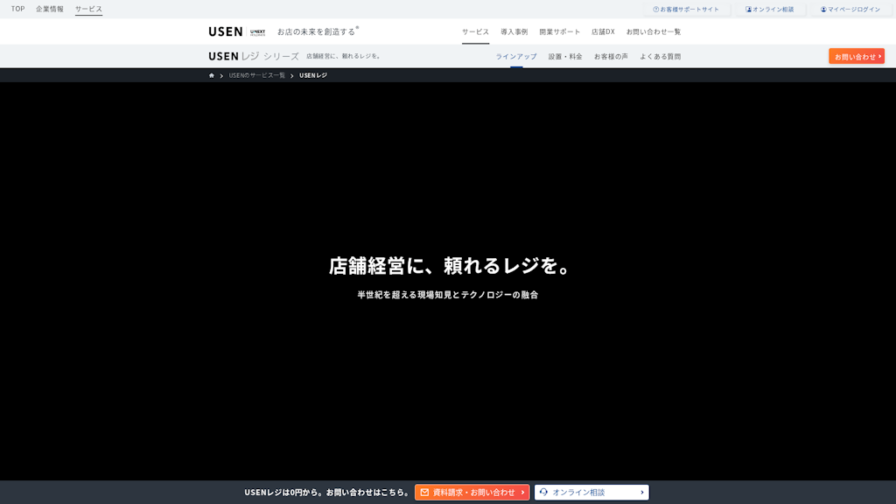Viewport: 896px width, 504px height.
Task: Open よくある質問 sub-navigation tab
Action: (x=660, y=57)
